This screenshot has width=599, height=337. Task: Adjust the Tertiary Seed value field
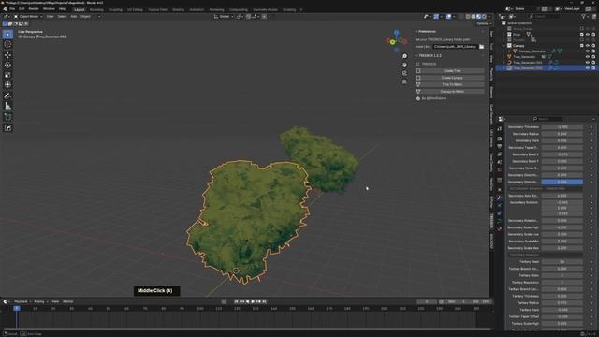point(562,262)
